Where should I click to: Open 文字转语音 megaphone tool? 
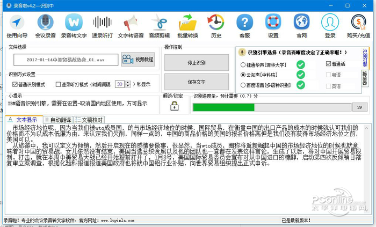click(x=131, y=26)
